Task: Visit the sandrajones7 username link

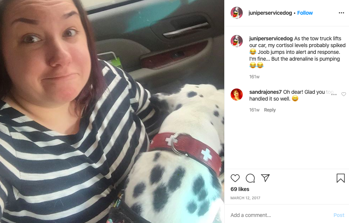Action: tap(265, 92)
